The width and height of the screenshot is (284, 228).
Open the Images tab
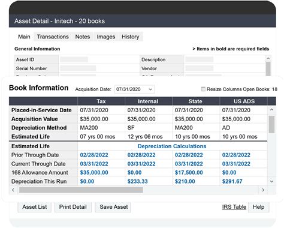click(x=106, y=37)
